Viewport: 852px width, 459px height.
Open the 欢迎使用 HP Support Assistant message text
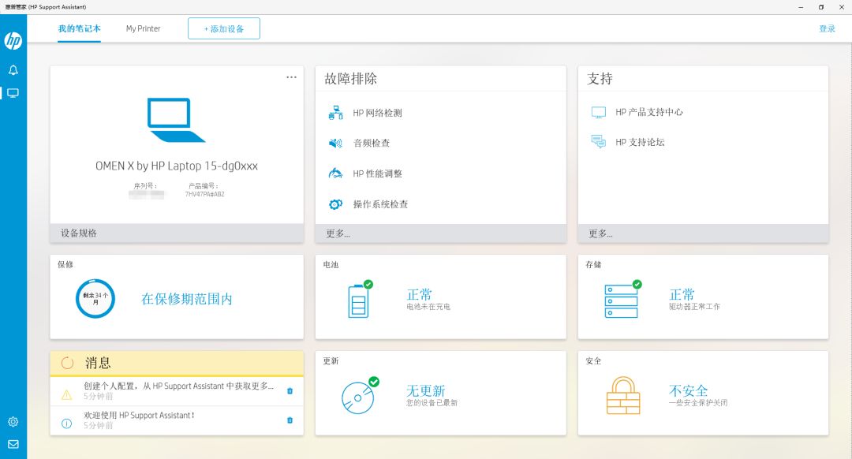139,416
